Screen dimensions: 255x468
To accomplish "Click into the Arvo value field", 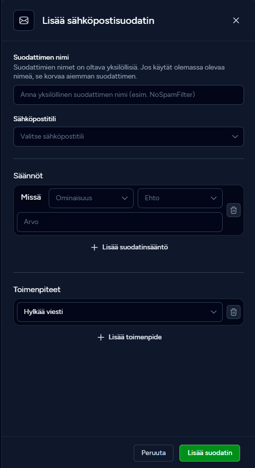I will tap(120, 222).
